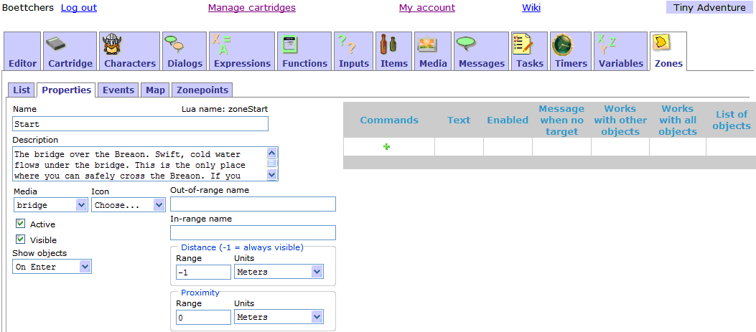Open the Distance Units Meters dropdown

pyautogui.click(x=278, y=272)
